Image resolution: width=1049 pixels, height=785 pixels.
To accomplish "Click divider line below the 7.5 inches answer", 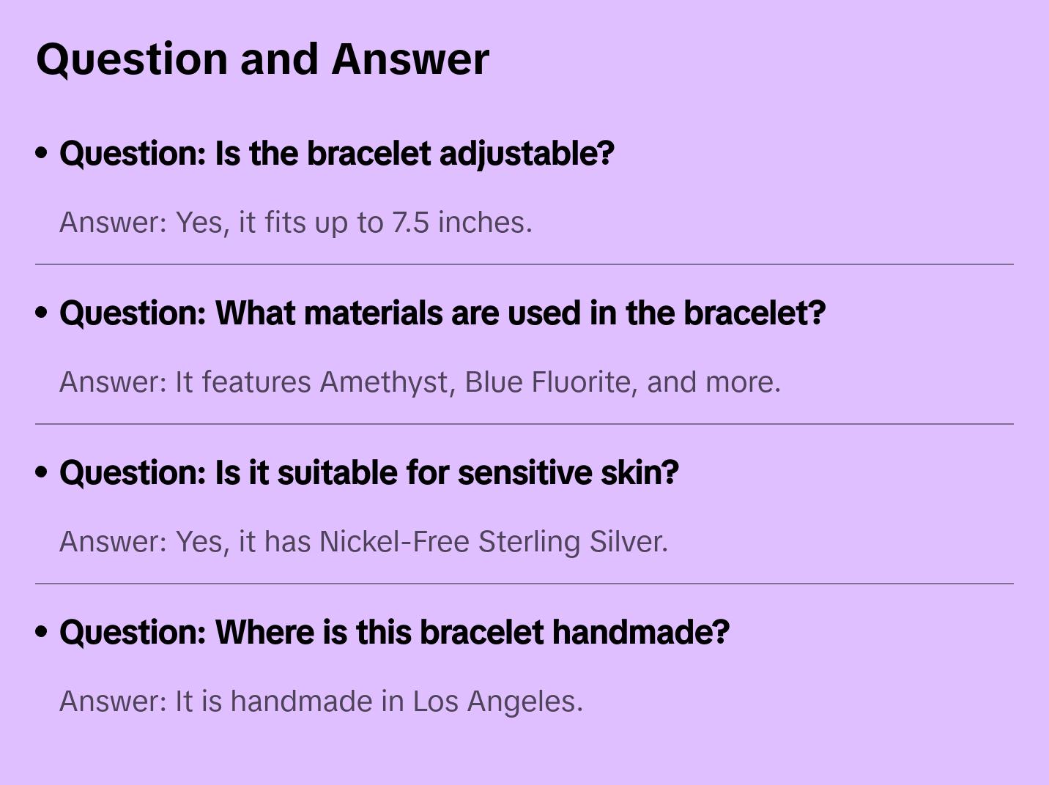I will pos(524,264).
